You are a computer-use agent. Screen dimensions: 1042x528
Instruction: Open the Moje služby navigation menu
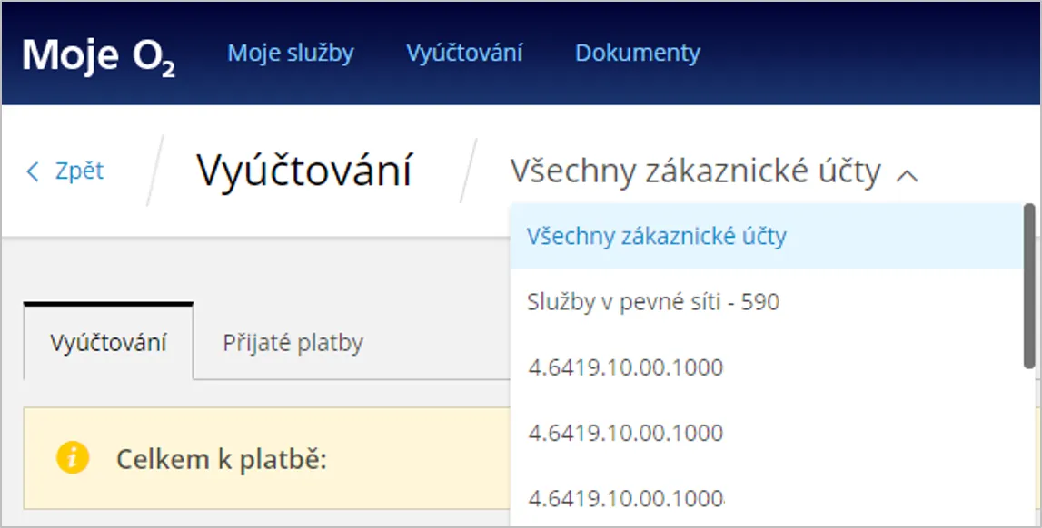(x=291, y=53)
